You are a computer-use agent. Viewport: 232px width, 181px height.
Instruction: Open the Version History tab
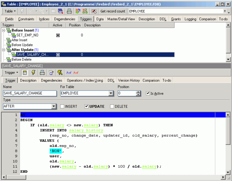[129, 80]
